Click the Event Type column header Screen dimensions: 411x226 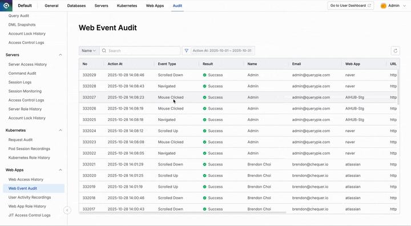tap(167, 64)
